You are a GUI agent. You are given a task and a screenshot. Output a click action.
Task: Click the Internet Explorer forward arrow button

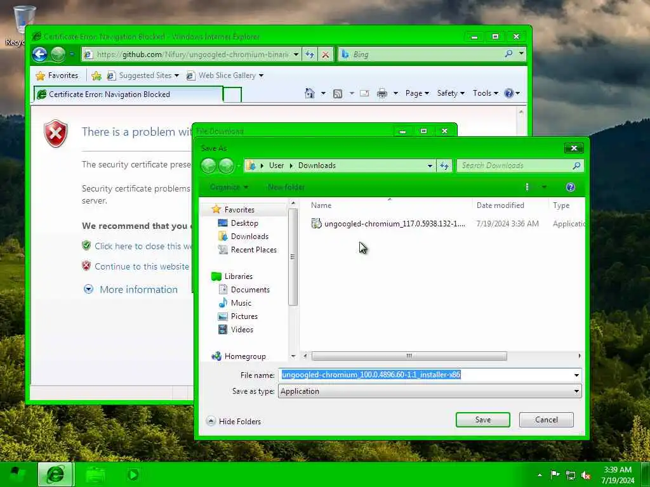click(x=58, y=55)
